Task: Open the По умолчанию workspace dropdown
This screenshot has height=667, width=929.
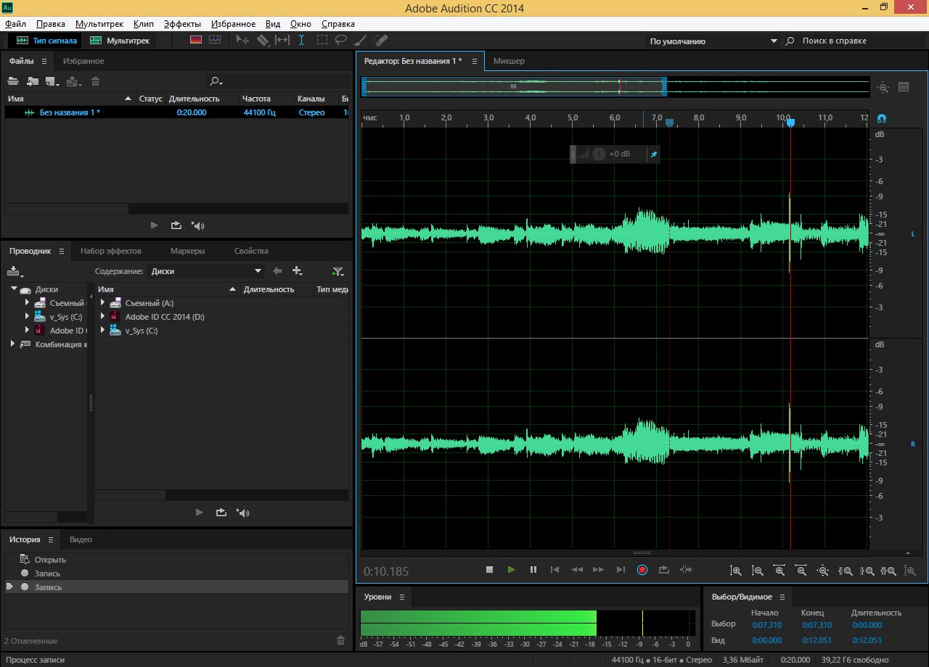Action: coord(713,41)
